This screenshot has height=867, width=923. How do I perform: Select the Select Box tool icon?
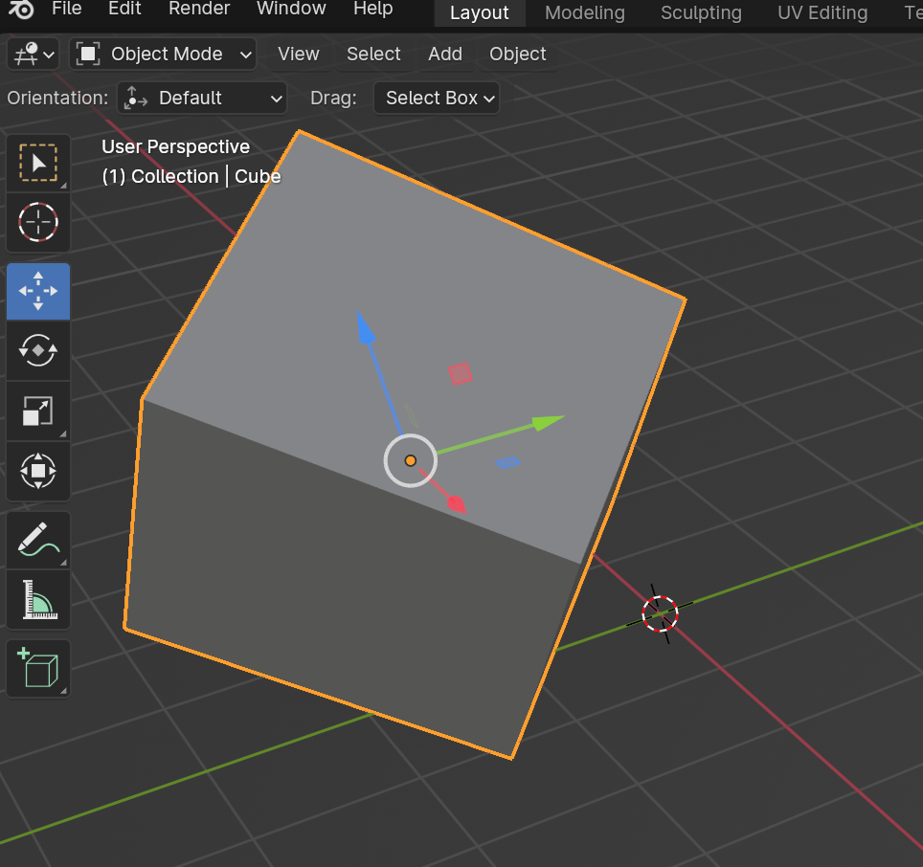(x=38, y=164)
